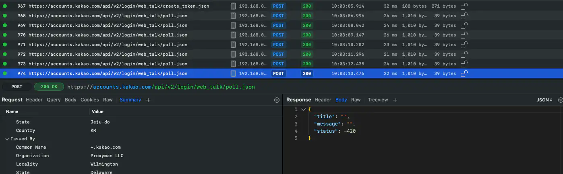The image size is (563, 174).
Task: Click the POST method badge above Request
Action: 17,87
